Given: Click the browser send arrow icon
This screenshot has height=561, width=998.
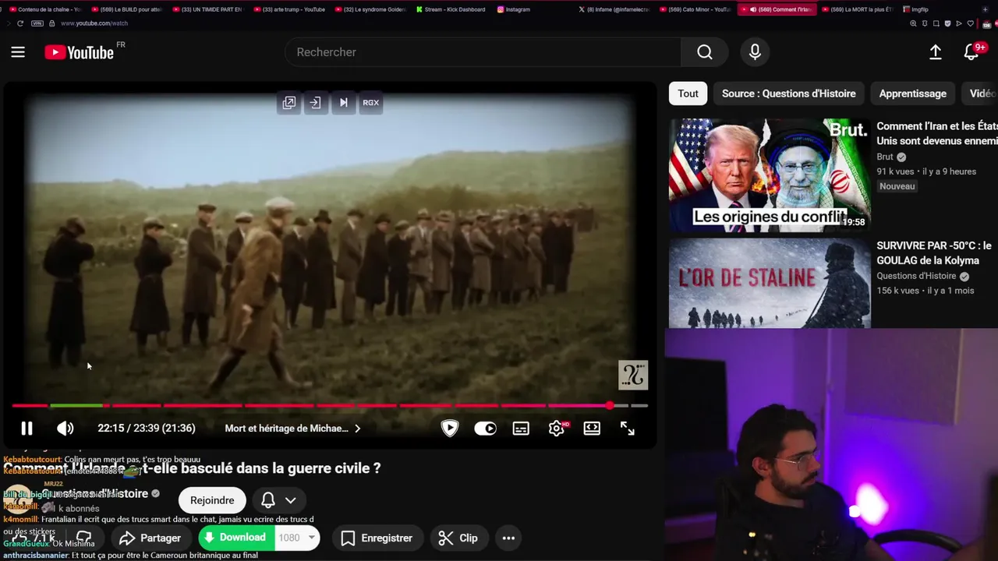Looking at the screenshot, I should click(959, 23).
